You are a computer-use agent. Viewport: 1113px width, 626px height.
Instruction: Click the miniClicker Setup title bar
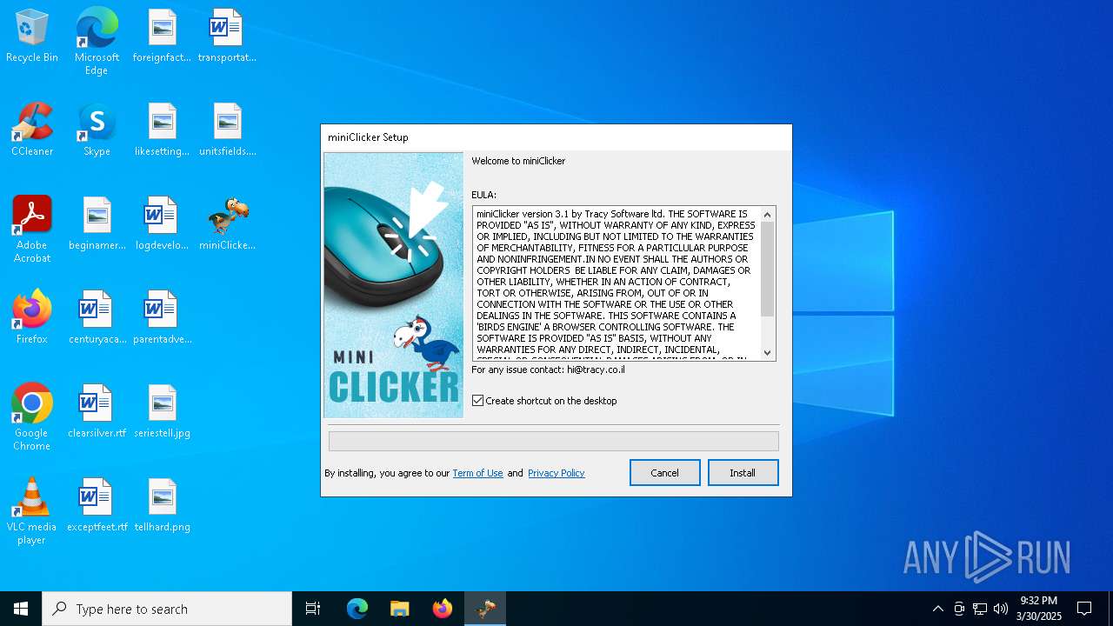coord(556,137)
